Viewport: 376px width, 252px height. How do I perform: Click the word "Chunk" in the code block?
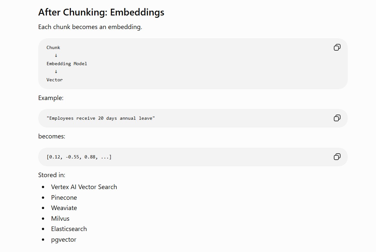point(53,47)
